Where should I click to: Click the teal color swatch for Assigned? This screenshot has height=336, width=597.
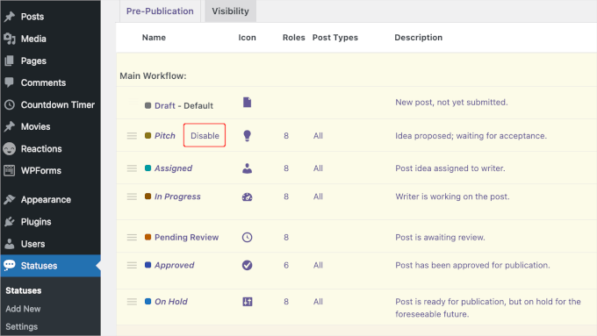coord(147,168)
